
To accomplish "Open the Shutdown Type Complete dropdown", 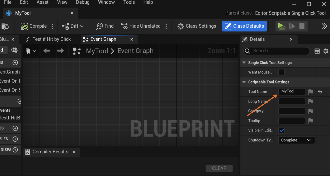I will 297,140.
